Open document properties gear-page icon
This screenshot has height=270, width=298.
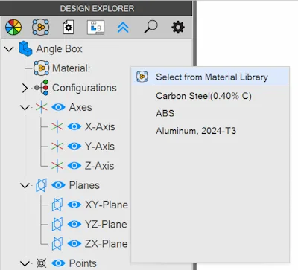point(68,27)
